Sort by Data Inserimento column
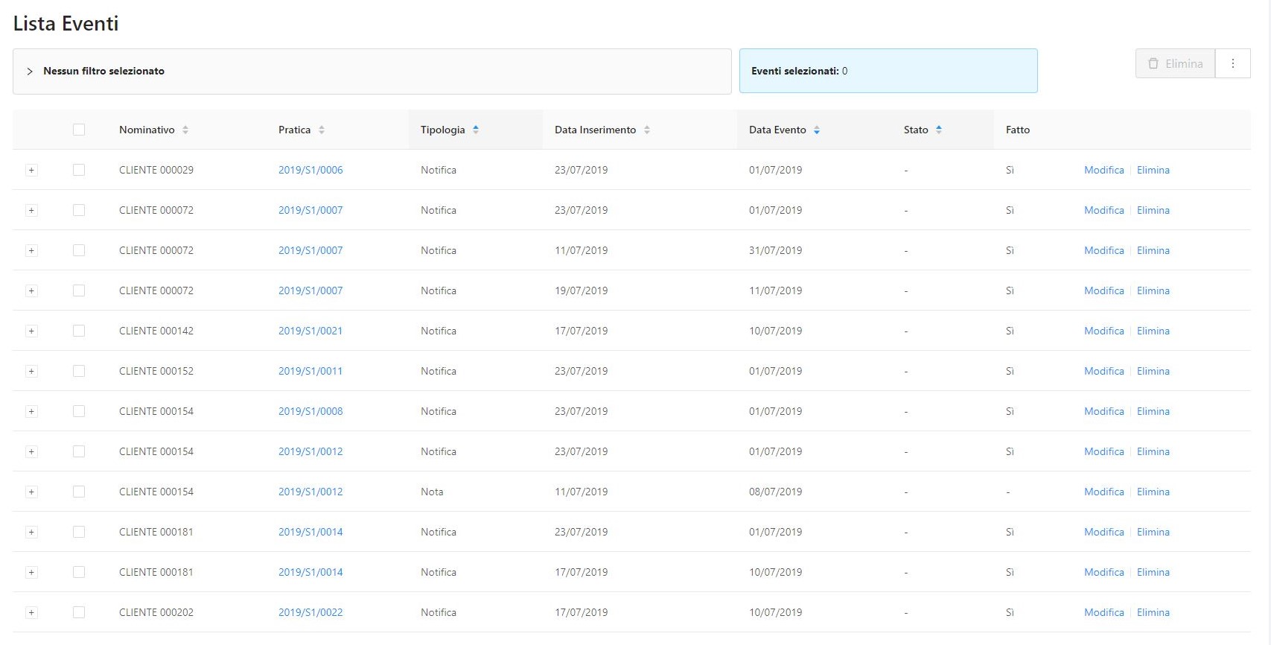 pyautogui.click(x=647, y=130)
